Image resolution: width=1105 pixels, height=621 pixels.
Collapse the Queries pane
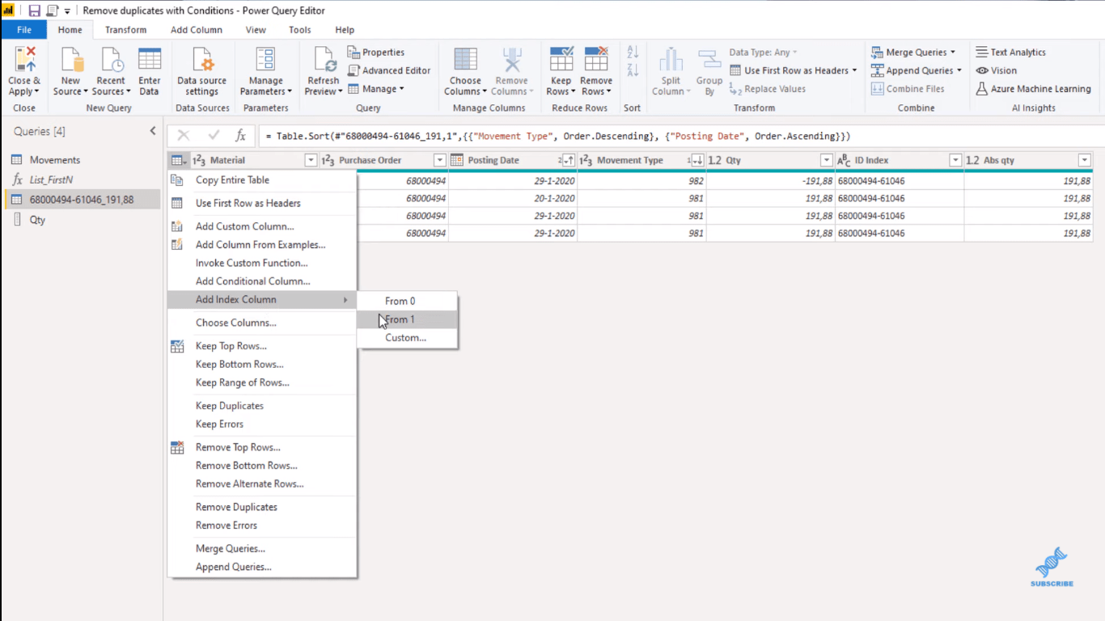pos(153,131)
